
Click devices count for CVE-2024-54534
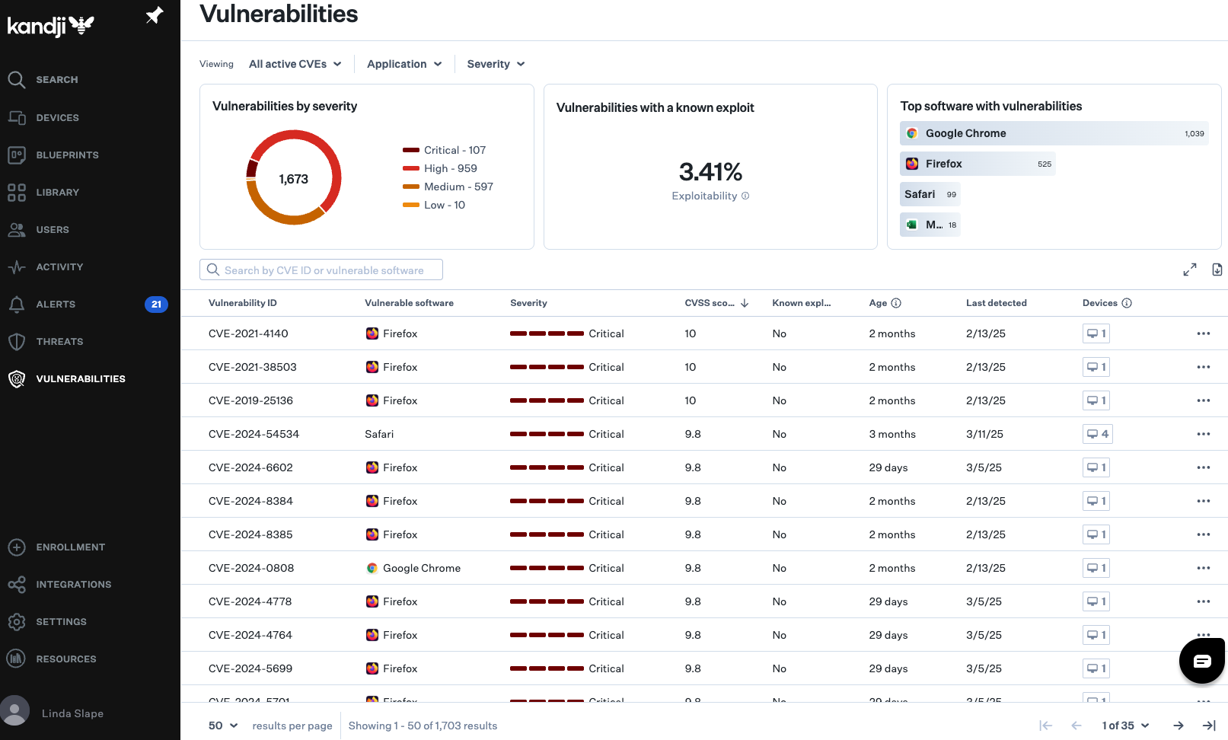click(x=1096, y=434)
